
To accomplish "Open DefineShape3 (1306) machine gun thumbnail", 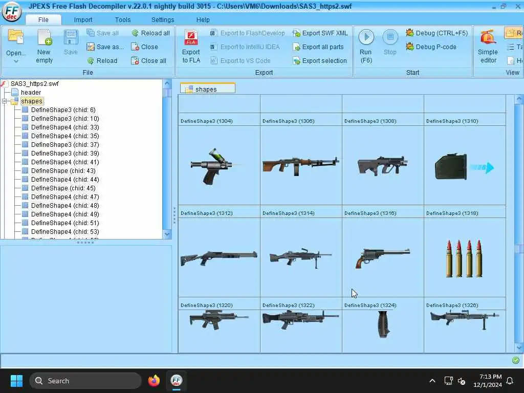I will (301, 165).
